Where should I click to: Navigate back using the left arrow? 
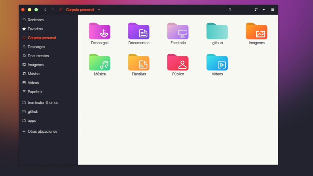coord(45,9)
